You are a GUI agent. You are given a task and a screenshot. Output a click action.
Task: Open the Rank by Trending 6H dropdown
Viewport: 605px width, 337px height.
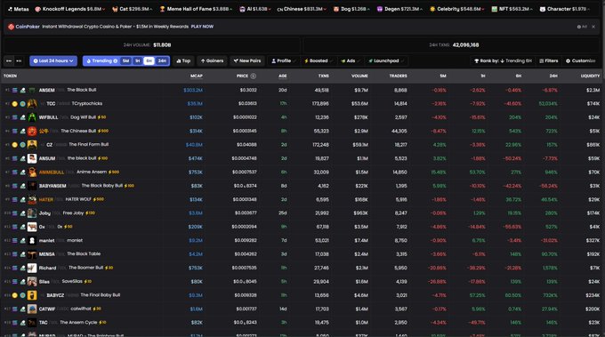pyautogui.click(x=503, y=61)
